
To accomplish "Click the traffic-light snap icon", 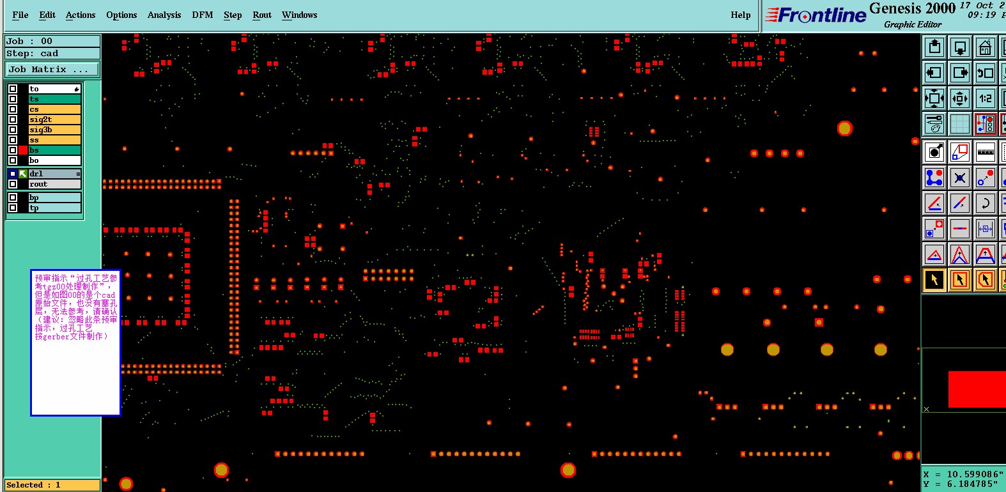I will 985,124.
